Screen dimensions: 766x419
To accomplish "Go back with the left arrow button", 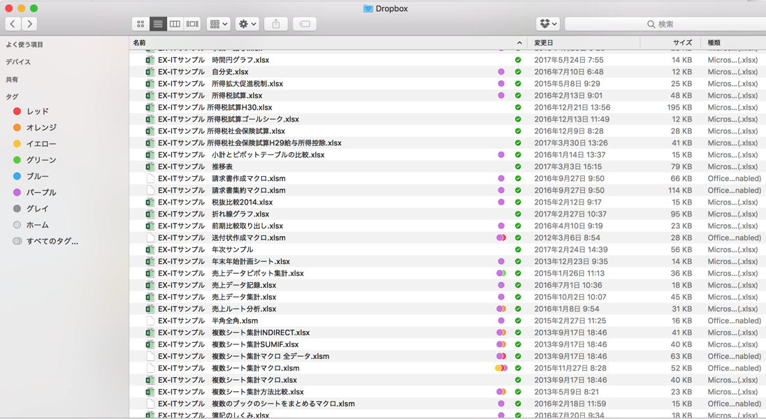I will click(13, 24).
